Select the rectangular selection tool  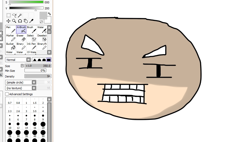(x=9, y=15)
